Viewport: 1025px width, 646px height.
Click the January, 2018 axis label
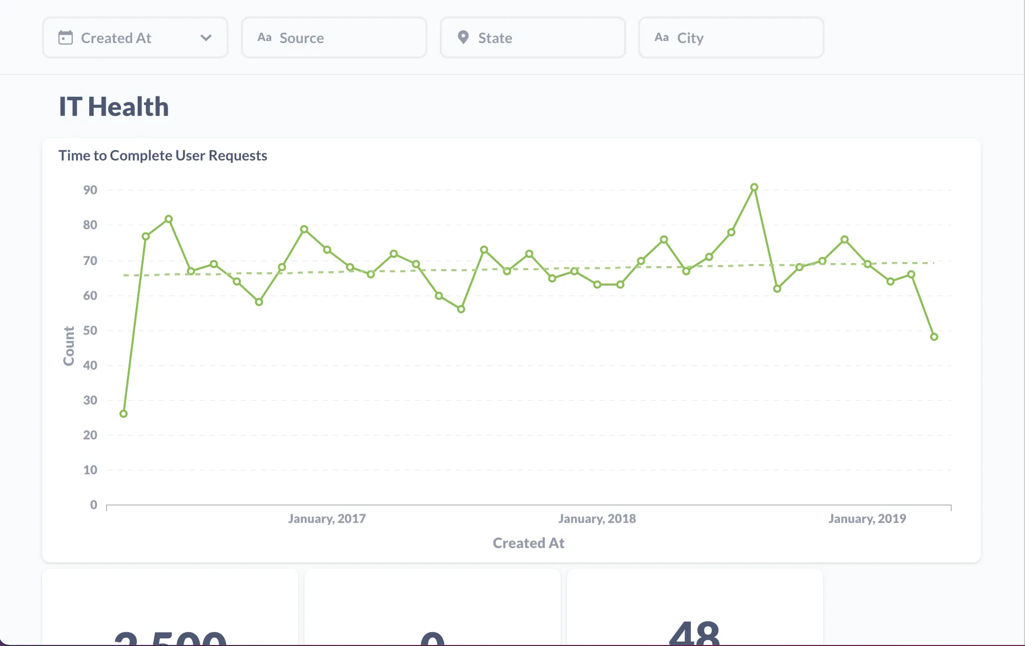point(597,519)
